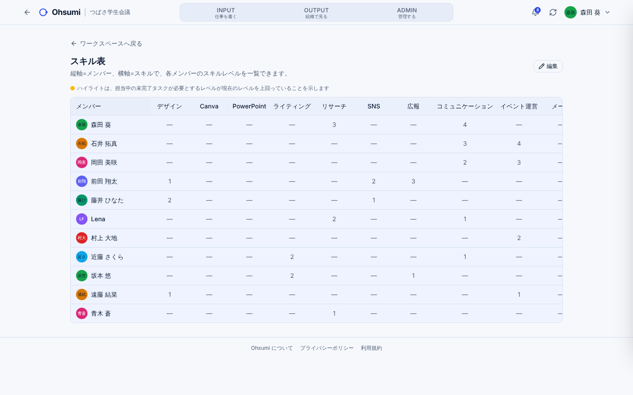Click 遠藤 結菜's avatar icon
633x395 pixels.
point(82,294)
